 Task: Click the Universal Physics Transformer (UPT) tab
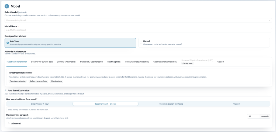click(x=197, y=60)
